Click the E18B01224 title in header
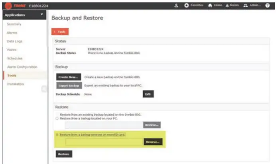This screenshot has height=164, width=276. point(39,6)
